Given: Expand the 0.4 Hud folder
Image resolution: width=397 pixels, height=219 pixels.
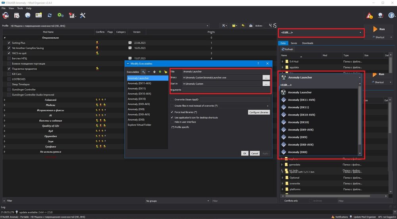Looking at the screenshot, I should click(x=283, y=61).
